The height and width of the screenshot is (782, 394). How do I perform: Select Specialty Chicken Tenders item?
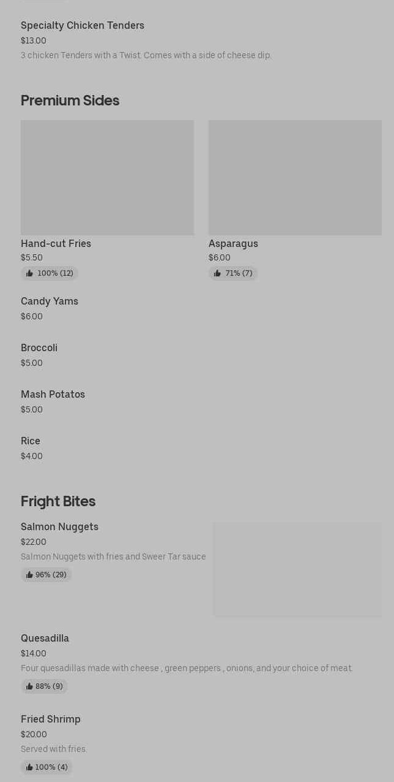coord(83,25)
